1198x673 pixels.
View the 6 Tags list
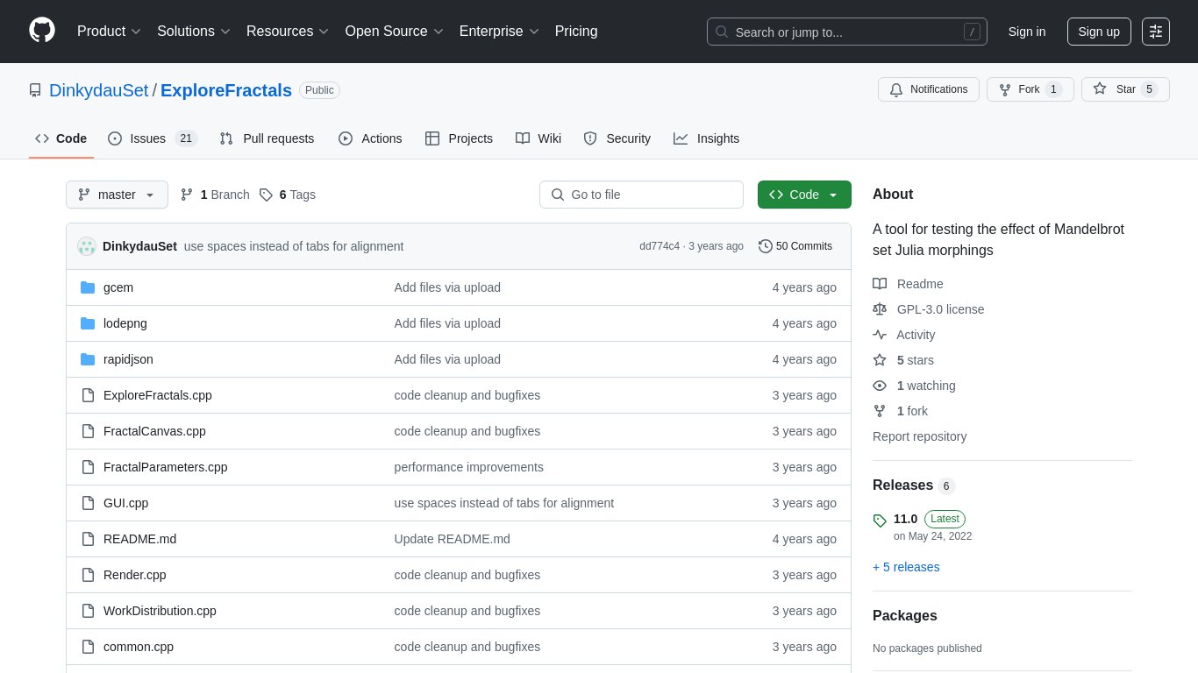pyautogui.click(x=288, y=195)
